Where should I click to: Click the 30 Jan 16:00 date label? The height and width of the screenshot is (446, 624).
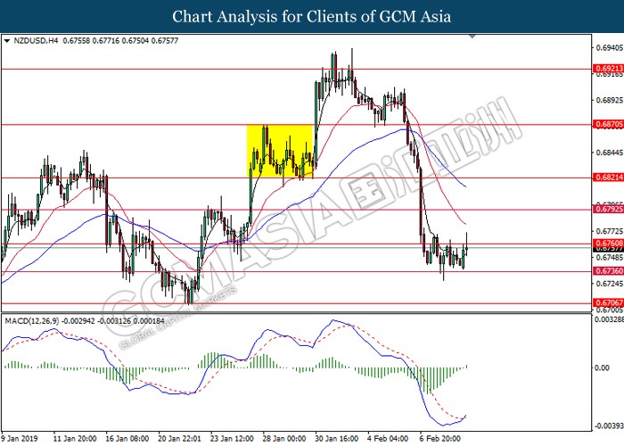tap(339, 438)
